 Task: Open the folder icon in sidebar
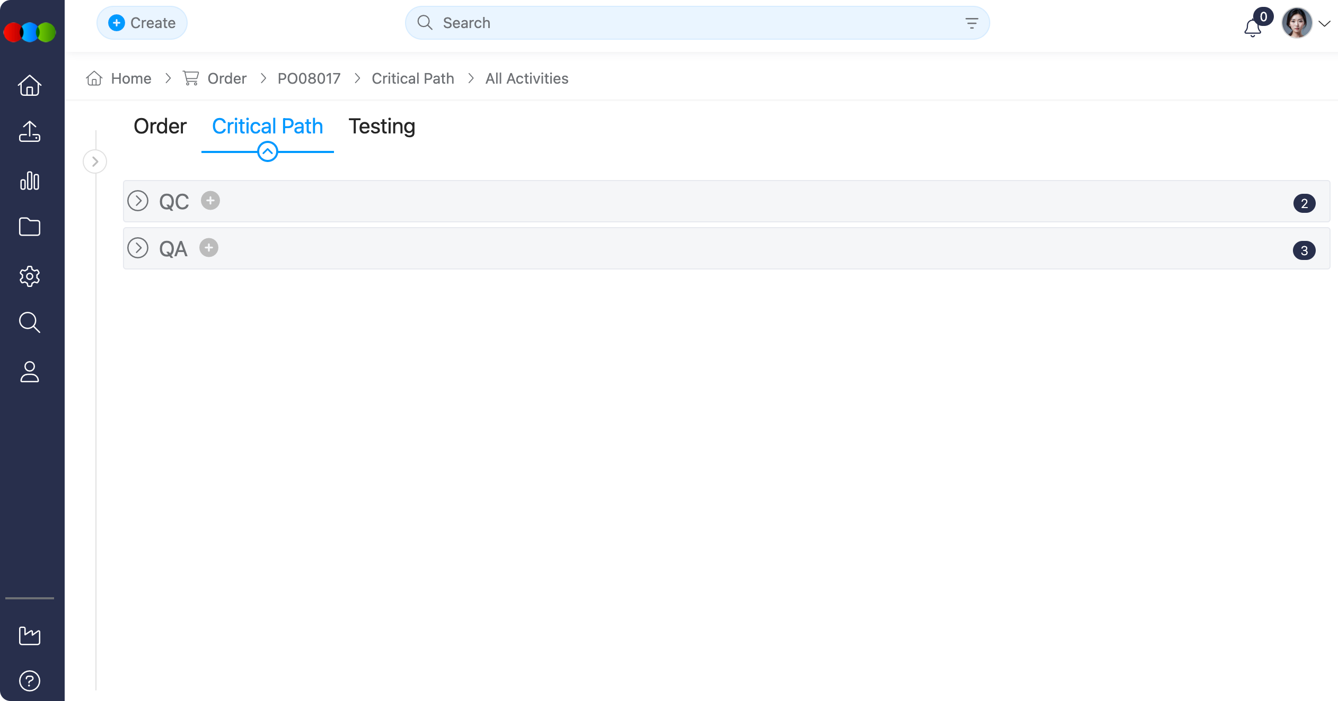coord(30,227)
